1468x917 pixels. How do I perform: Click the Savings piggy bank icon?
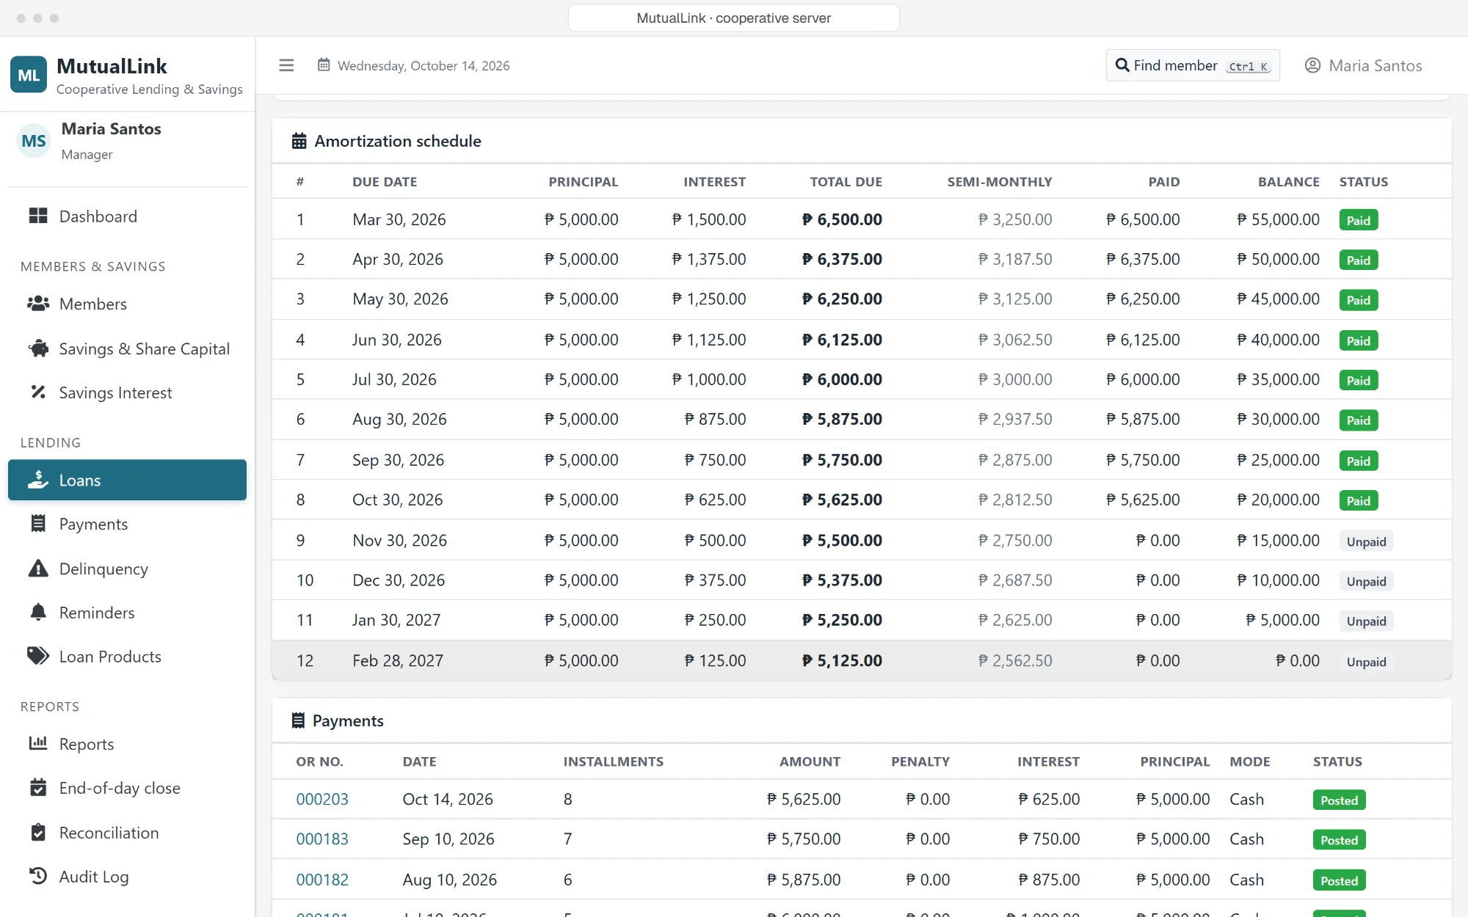[38, 348]
